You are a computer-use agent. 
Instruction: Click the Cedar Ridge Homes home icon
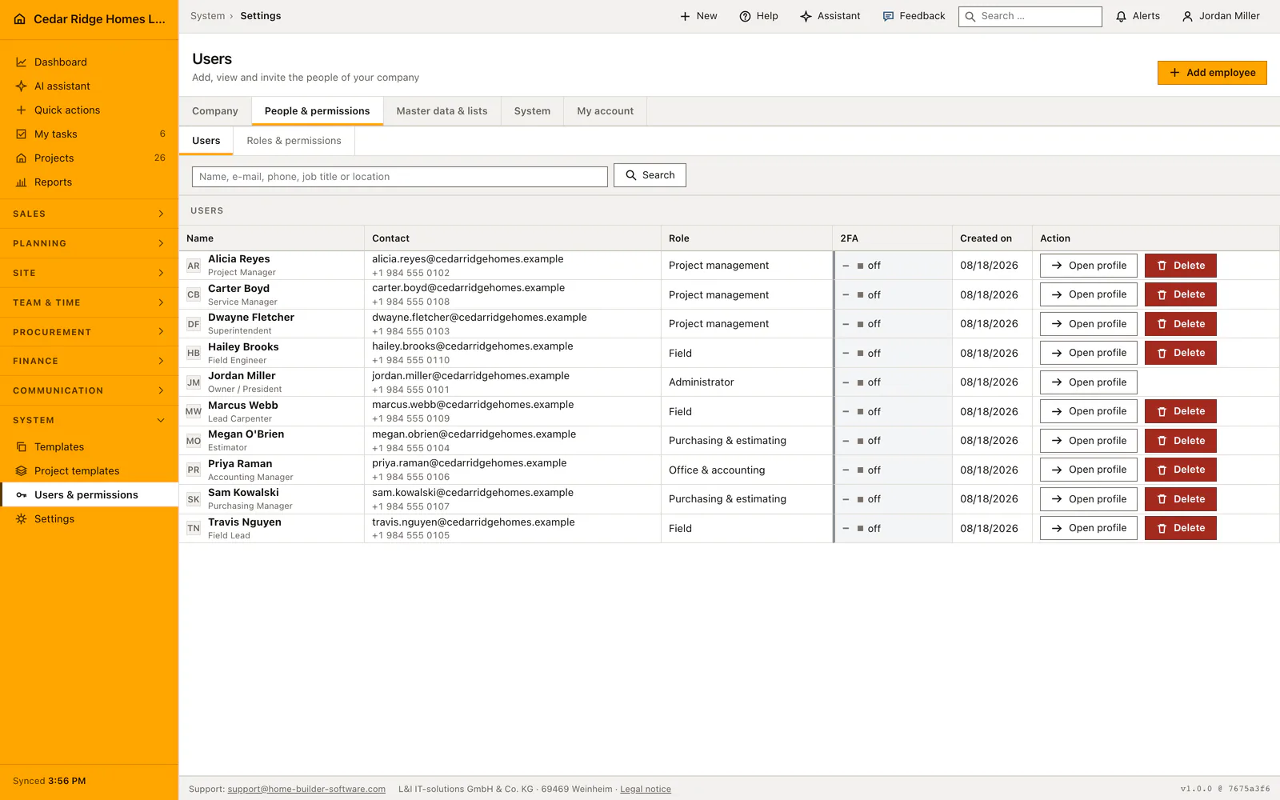(x=20, y=19)
